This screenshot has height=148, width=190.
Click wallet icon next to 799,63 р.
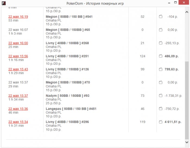click(161, 69)
